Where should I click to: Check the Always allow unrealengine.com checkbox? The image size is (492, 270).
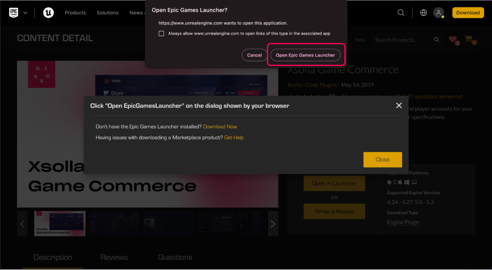coord(162,34)
